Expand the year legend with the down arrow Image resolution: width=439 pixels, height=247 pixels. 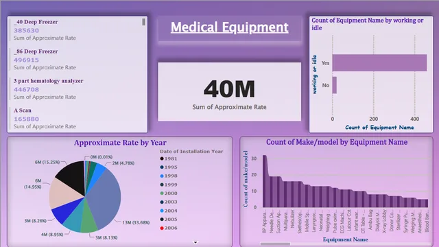[x=195, y=242]
